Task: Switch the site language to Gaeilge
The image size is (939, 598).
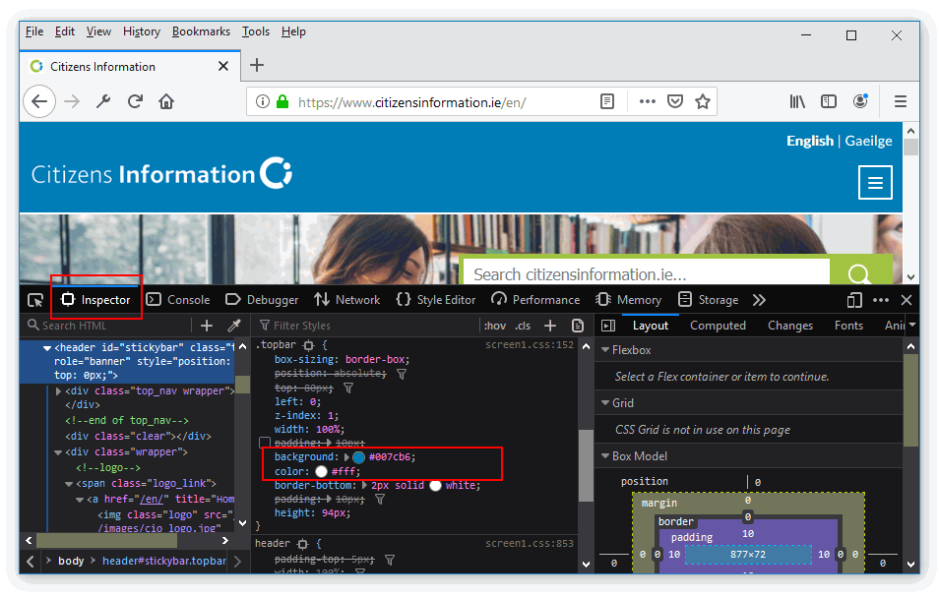Action: point(868,141)
